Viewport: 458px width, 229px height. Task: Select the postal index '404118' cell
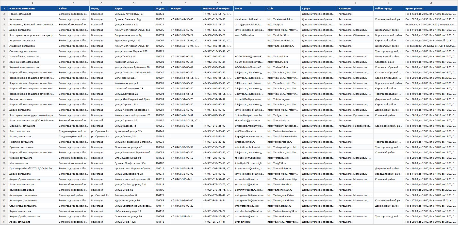click(161, 222)
